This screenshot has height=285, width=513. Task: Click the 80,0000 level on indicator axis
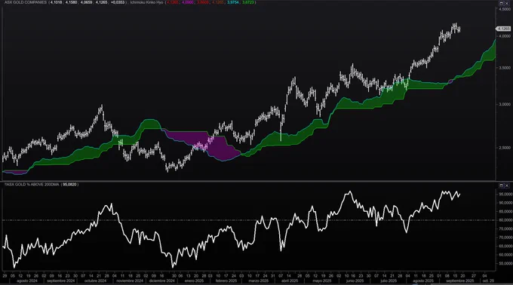pos(505,220)
